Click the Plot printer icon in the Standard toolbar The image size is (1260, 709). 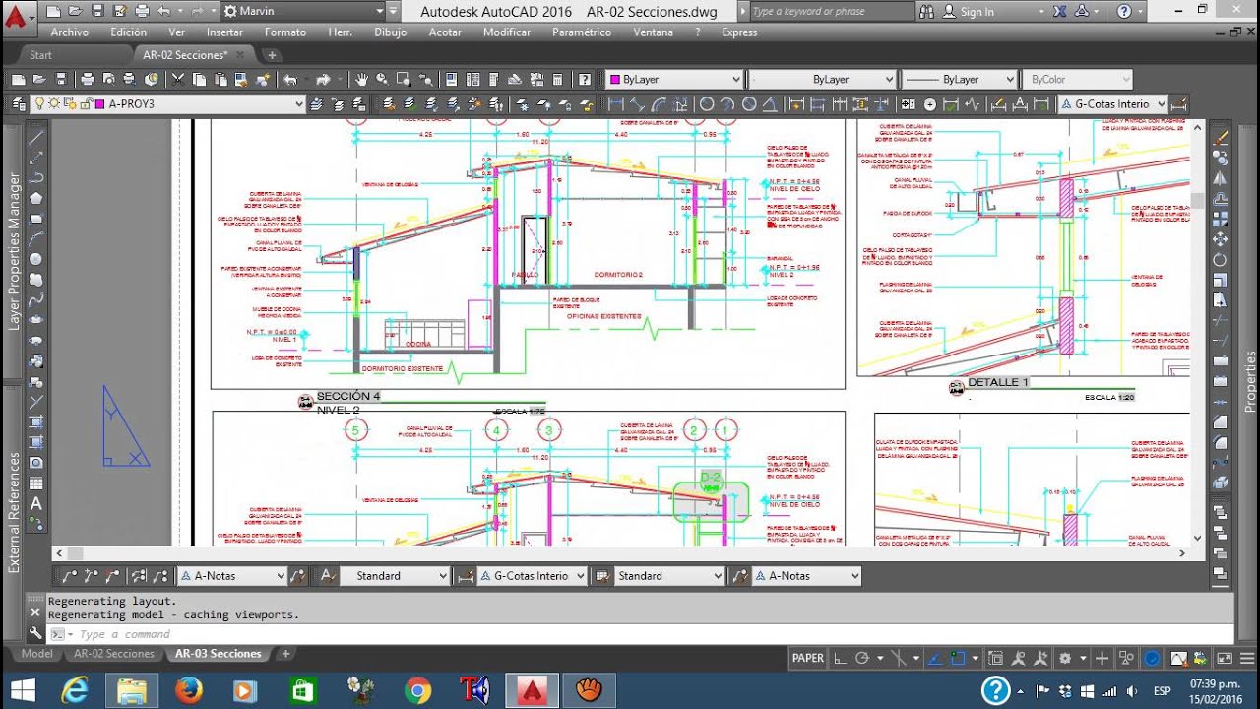88,80
